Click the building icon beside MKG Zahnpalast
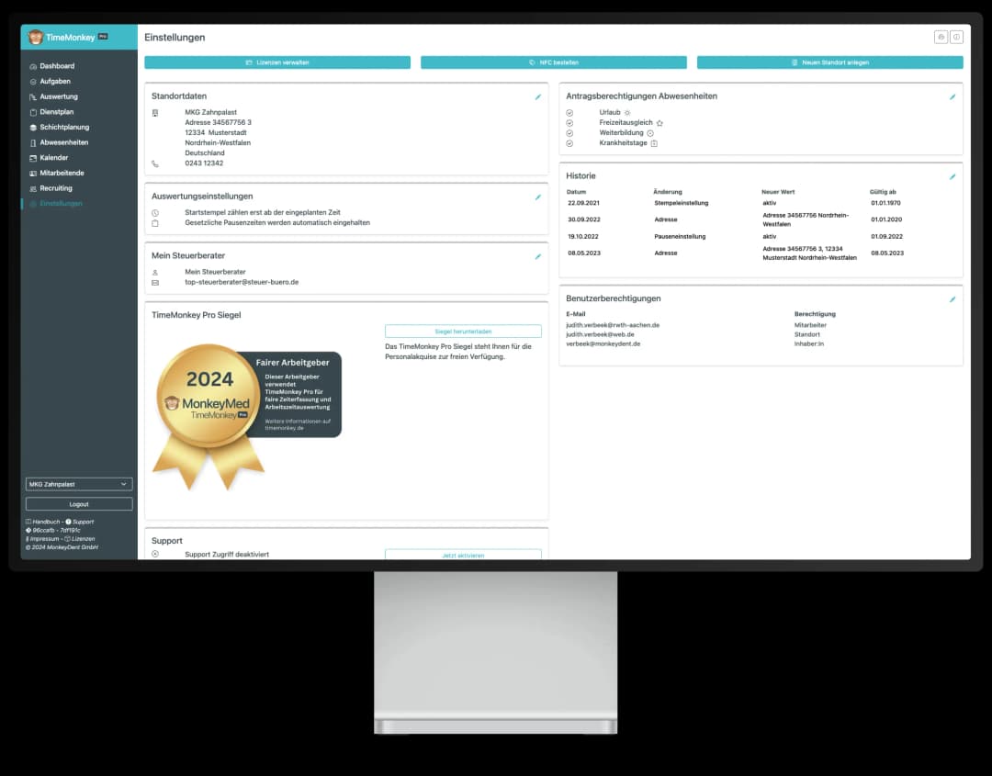 point(155,113)
